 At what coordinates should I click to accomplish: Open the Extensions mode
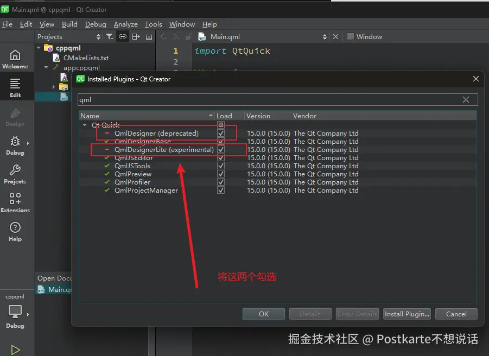(x=15, y=202)
